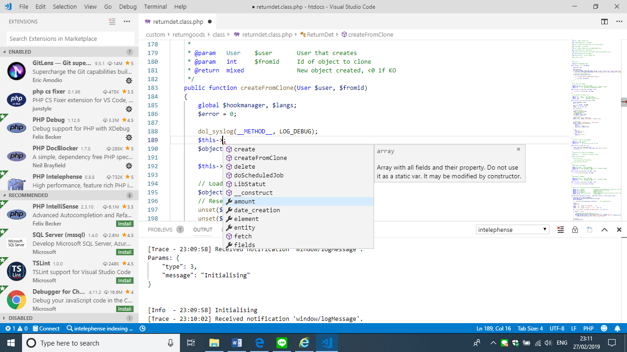This screenshot has height=352, width=627.
Task: Expand the DISABLED extensions section
Action: point(69,318)
